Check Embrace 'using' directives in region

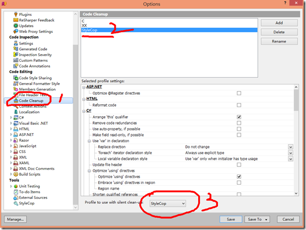click(x=239, y=182)
